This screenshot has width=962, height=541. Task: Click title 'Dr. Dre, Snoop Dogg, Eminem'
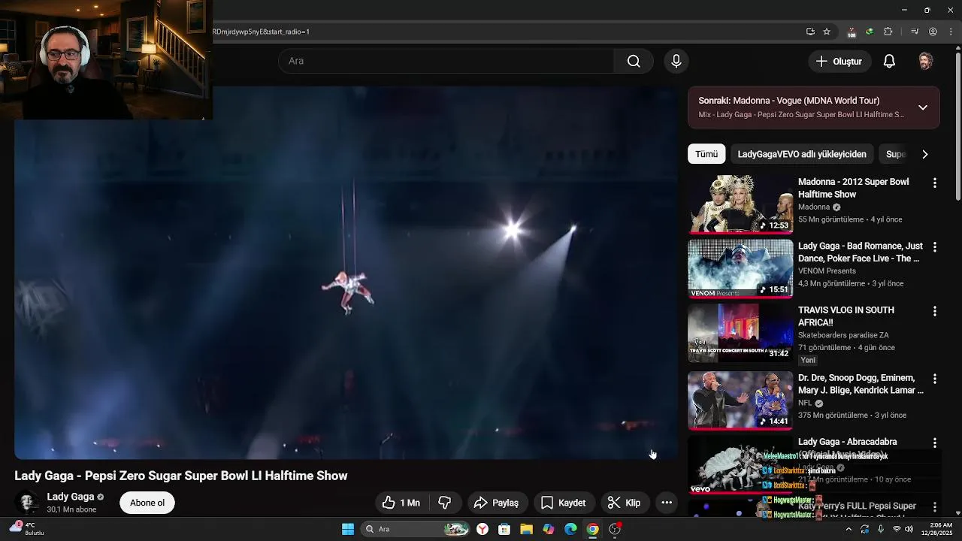[861, 384]
